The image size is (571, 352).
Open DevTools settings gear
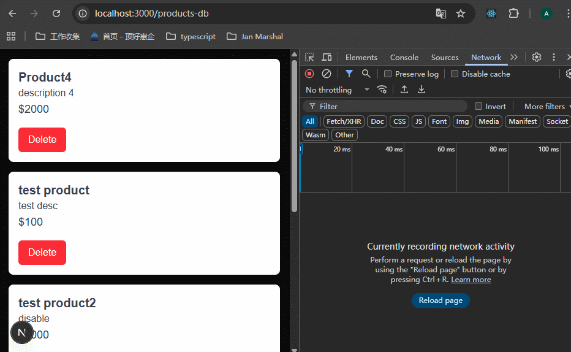pyautogui.click(x=537, y=57)
